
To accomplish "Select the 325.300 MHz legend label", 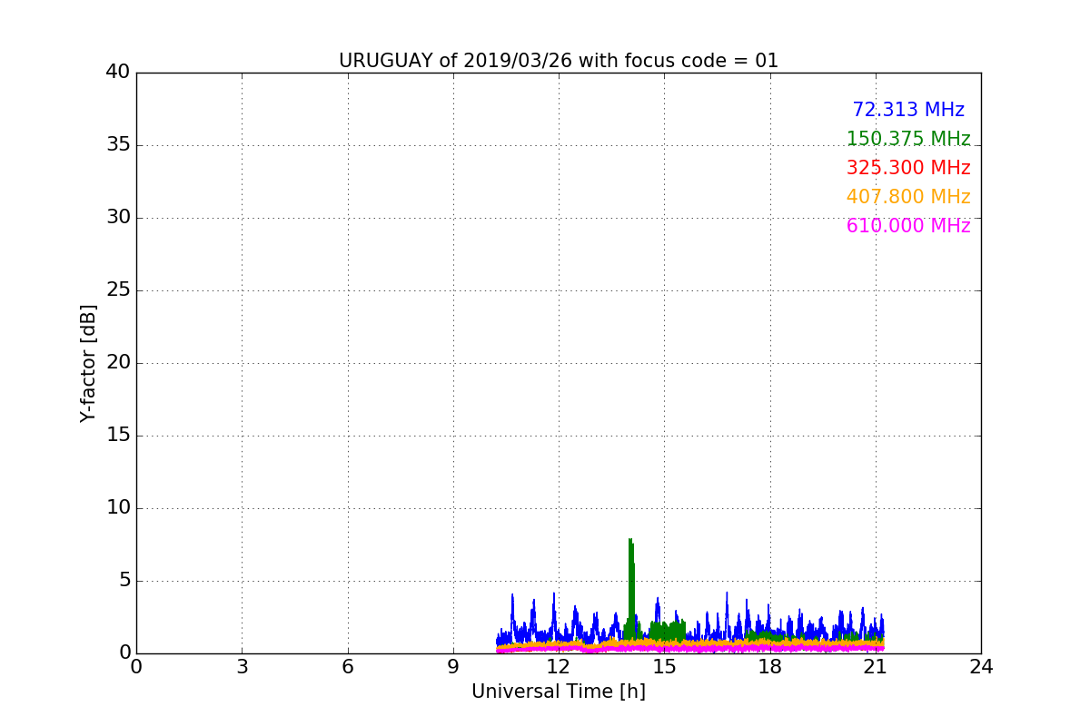I will [908, 168].
